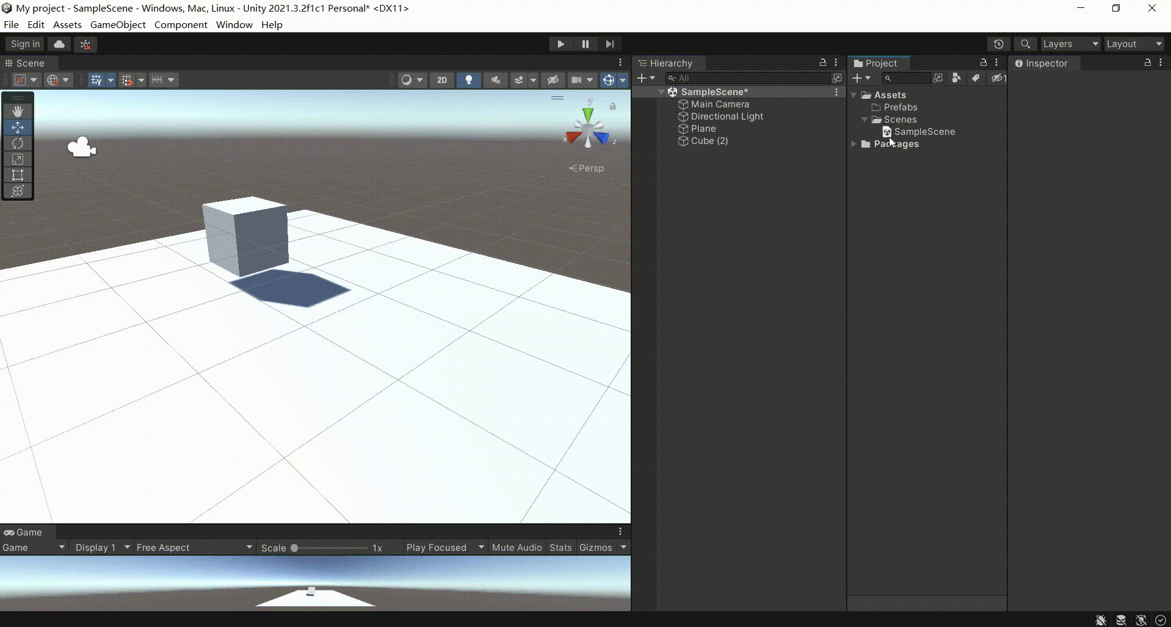Image resolution: width=1171 pixels, height=627 pixels.
Task: Toggle the Persp projection label in Scene view
Action: click(x=586, y=168)
